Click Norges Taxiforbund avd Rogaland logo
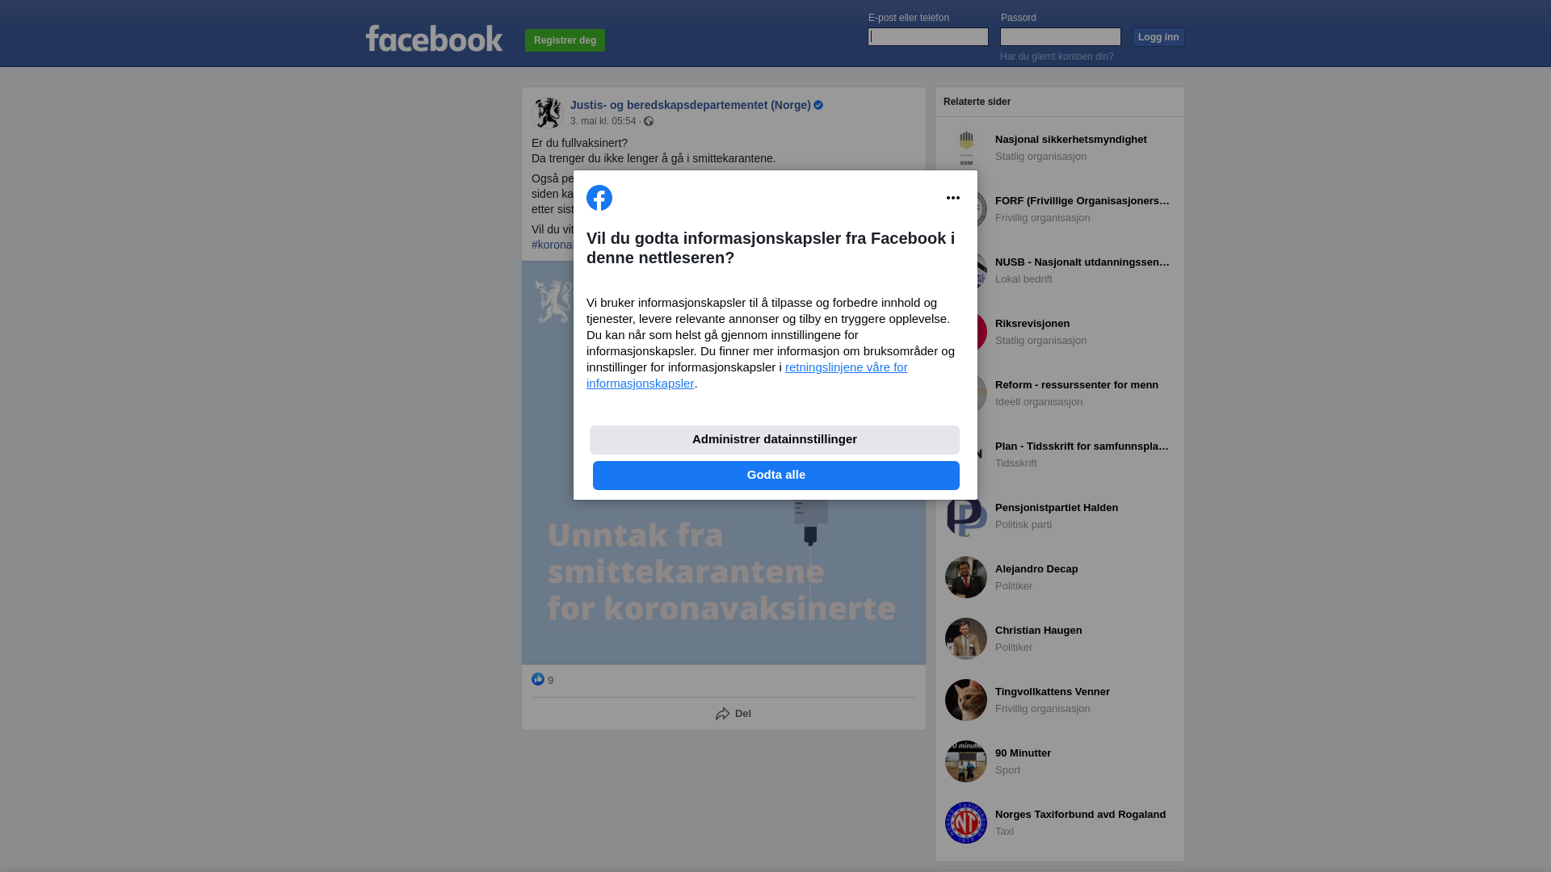Screen dimensions: 1551x872 pos(966,823)
